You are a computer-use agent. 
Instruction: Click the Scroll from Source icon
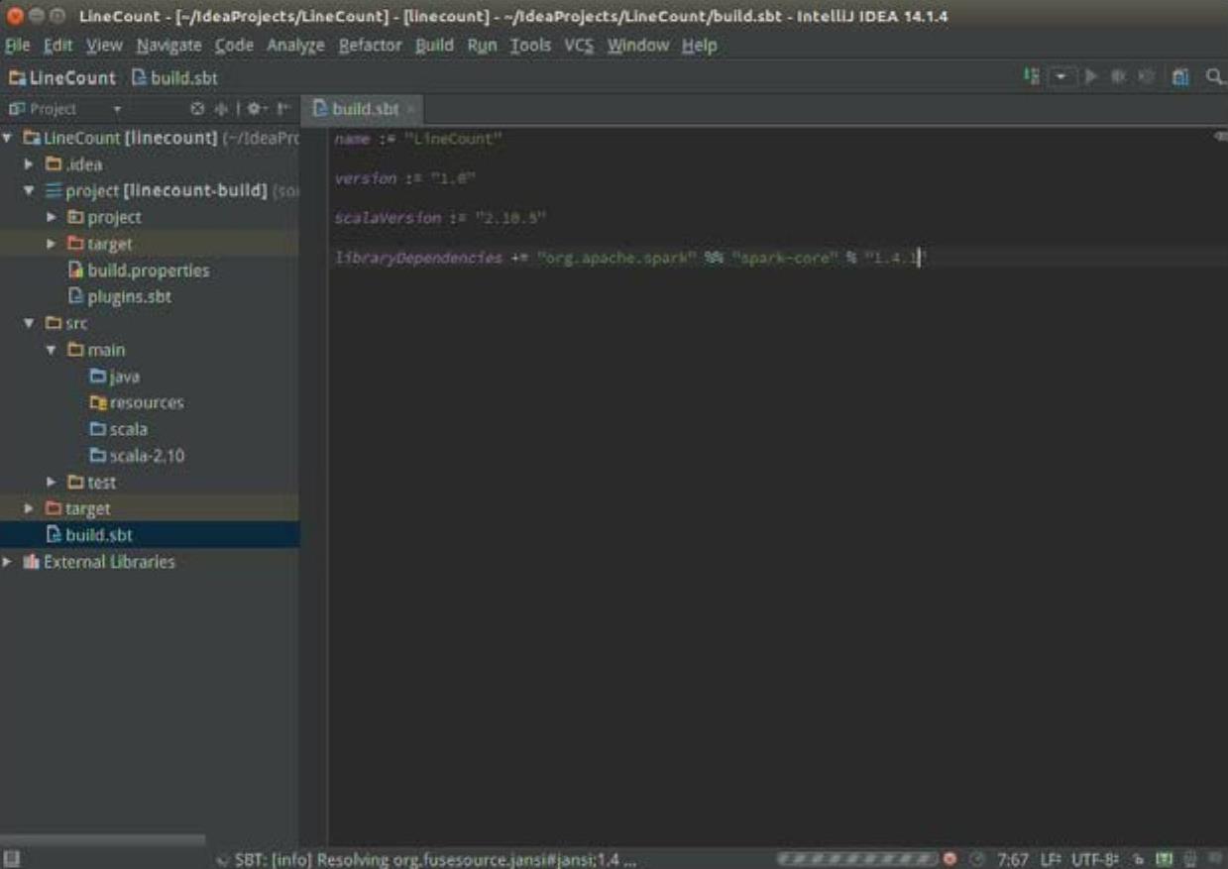pos(197,109)
